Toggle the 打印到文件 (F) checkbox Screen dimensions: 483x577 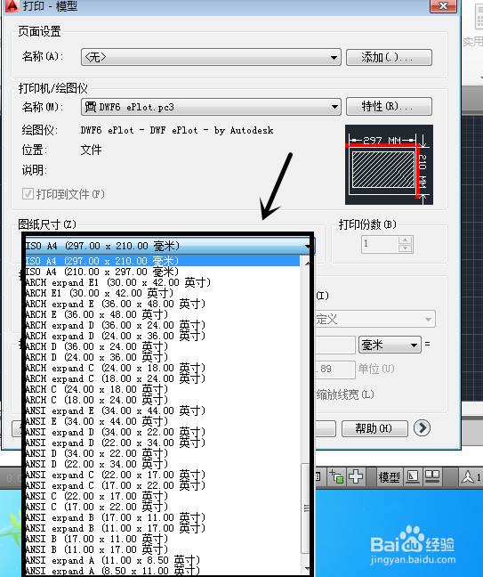coord(28,193)
